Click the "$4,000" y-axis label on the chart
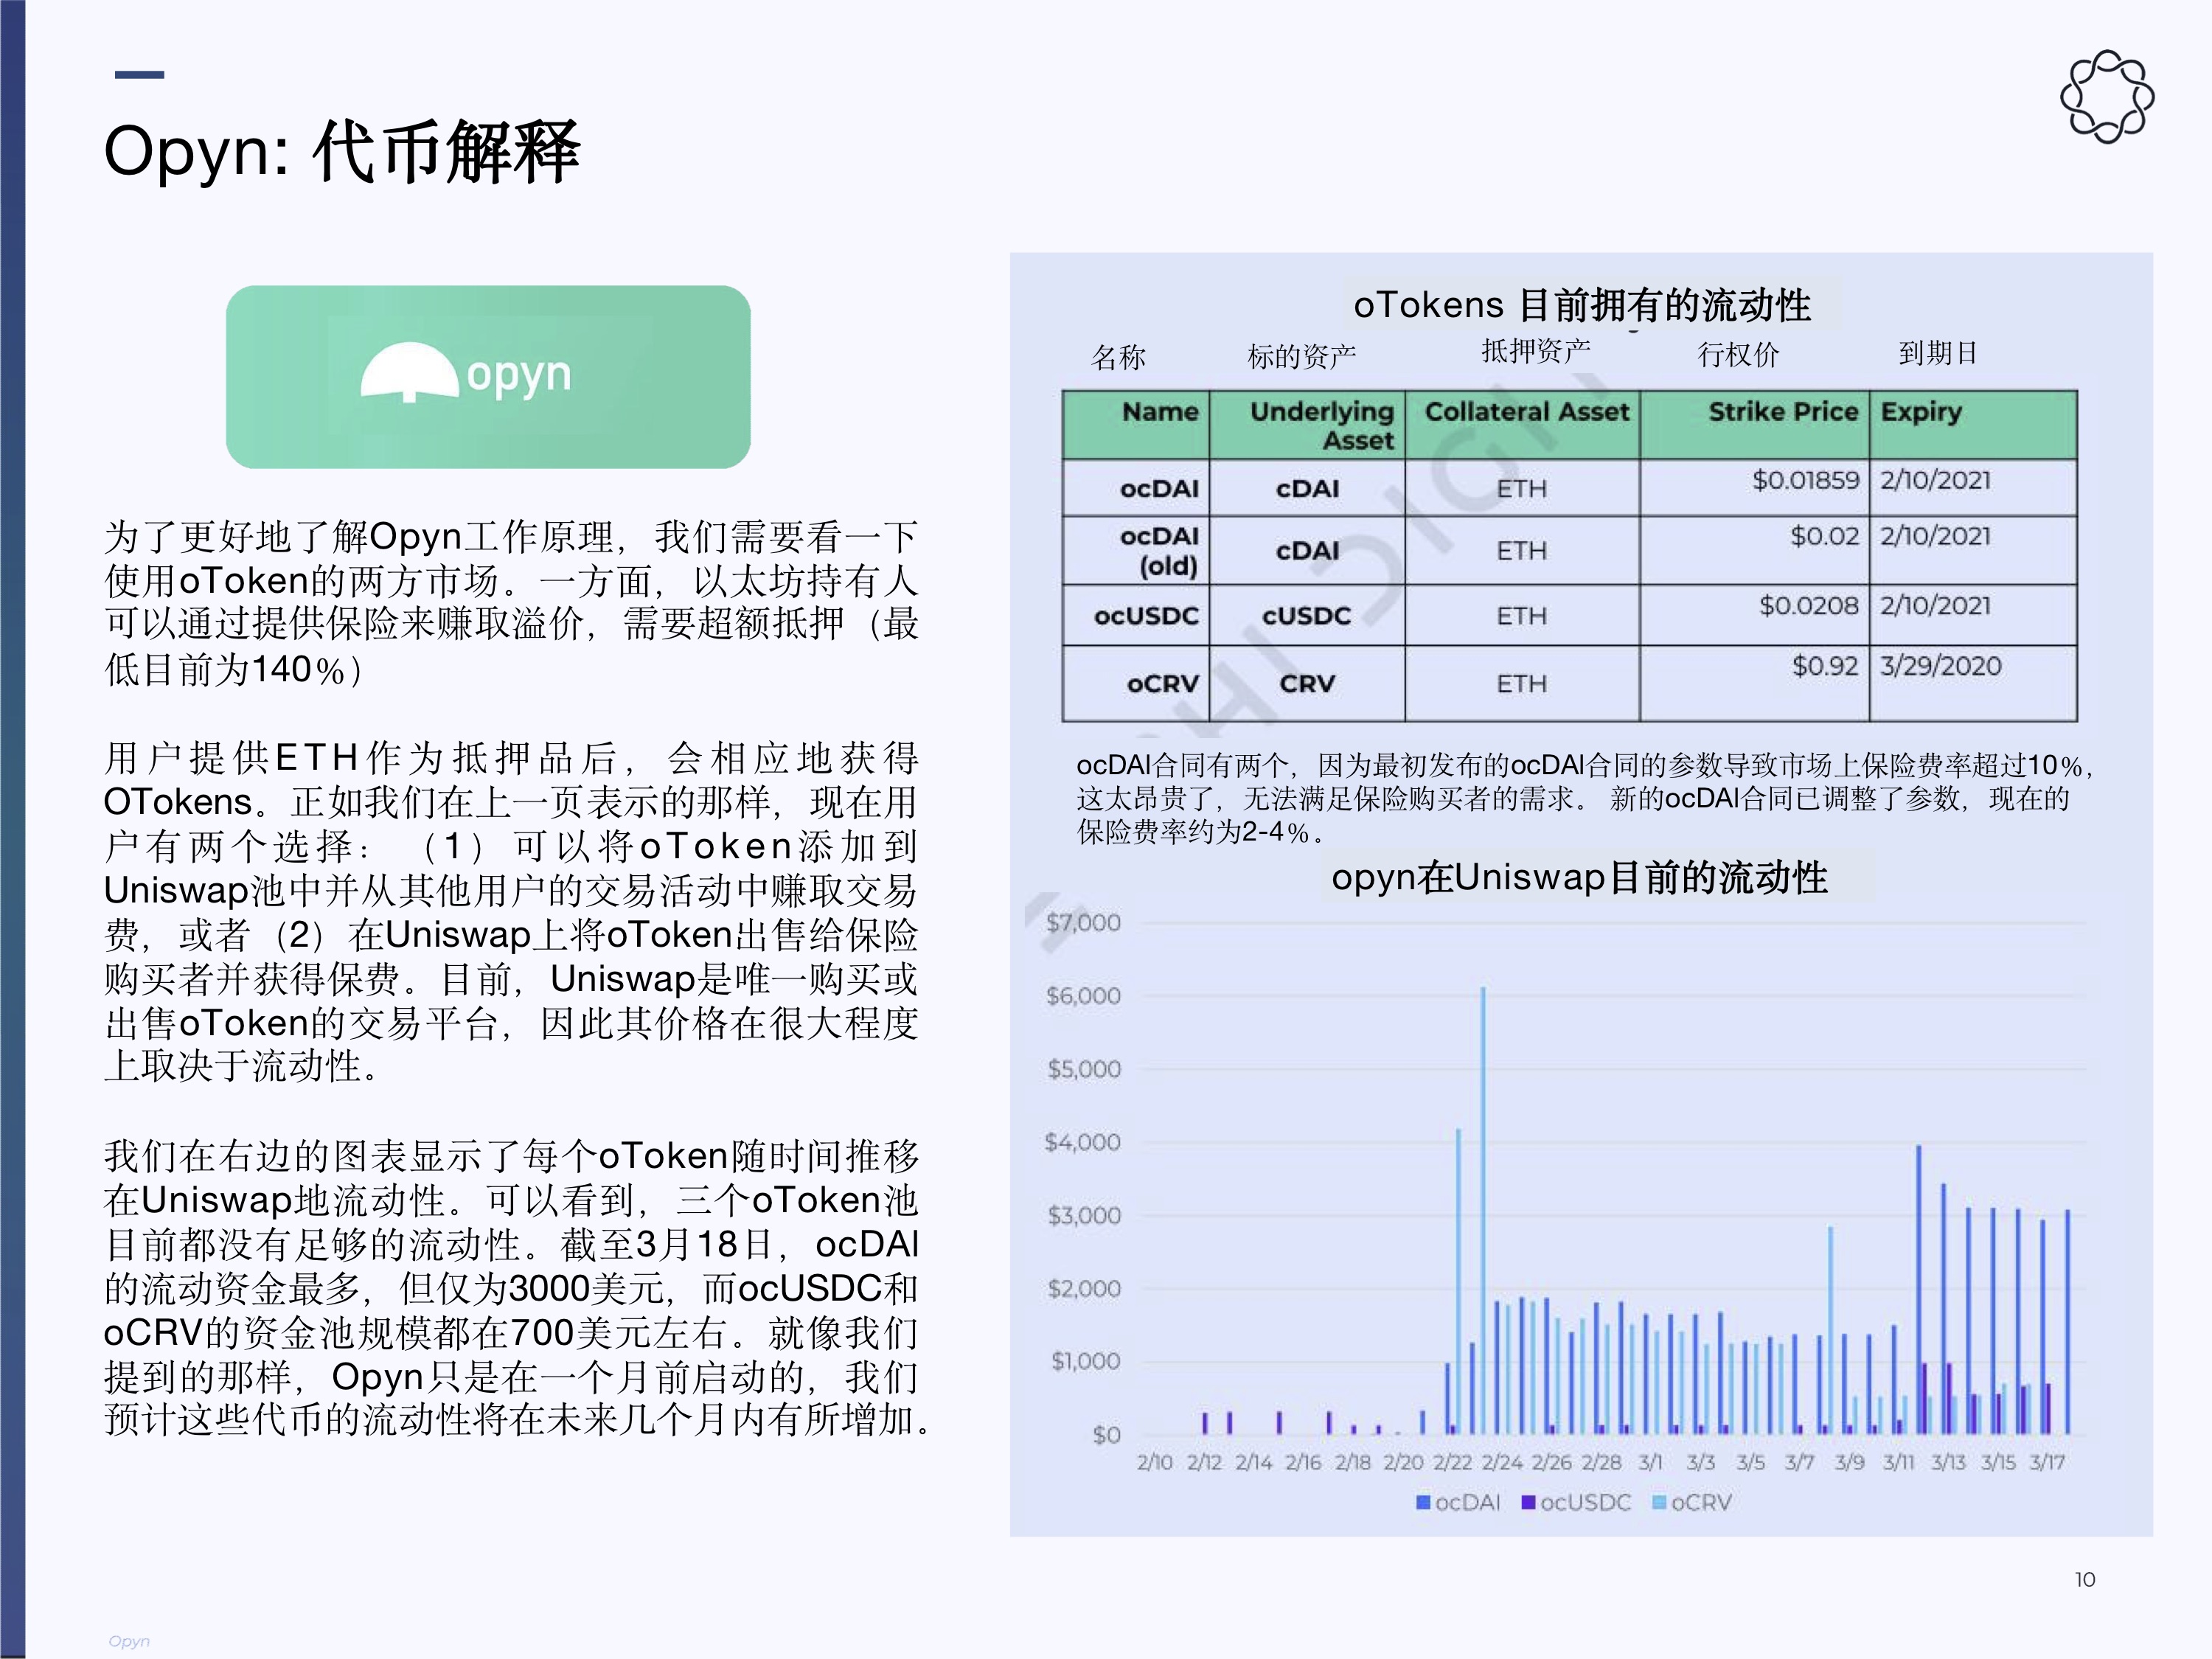2212x1659 pixels. 1082,1142
